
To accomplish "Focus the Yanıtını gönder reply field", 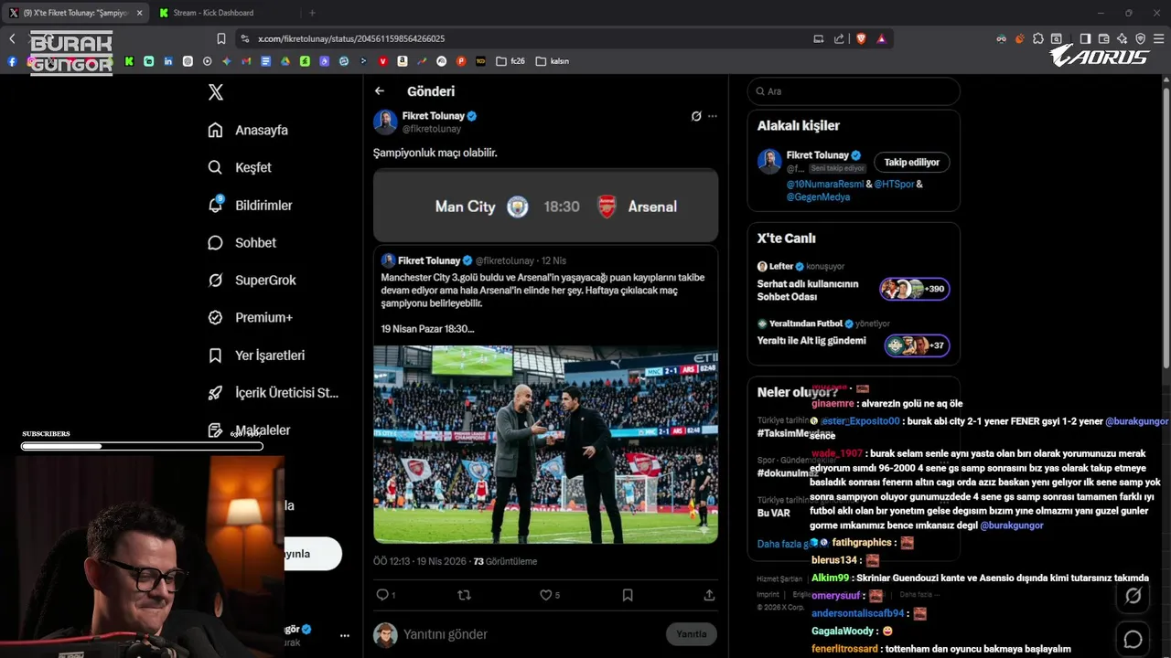I will 532,634.
